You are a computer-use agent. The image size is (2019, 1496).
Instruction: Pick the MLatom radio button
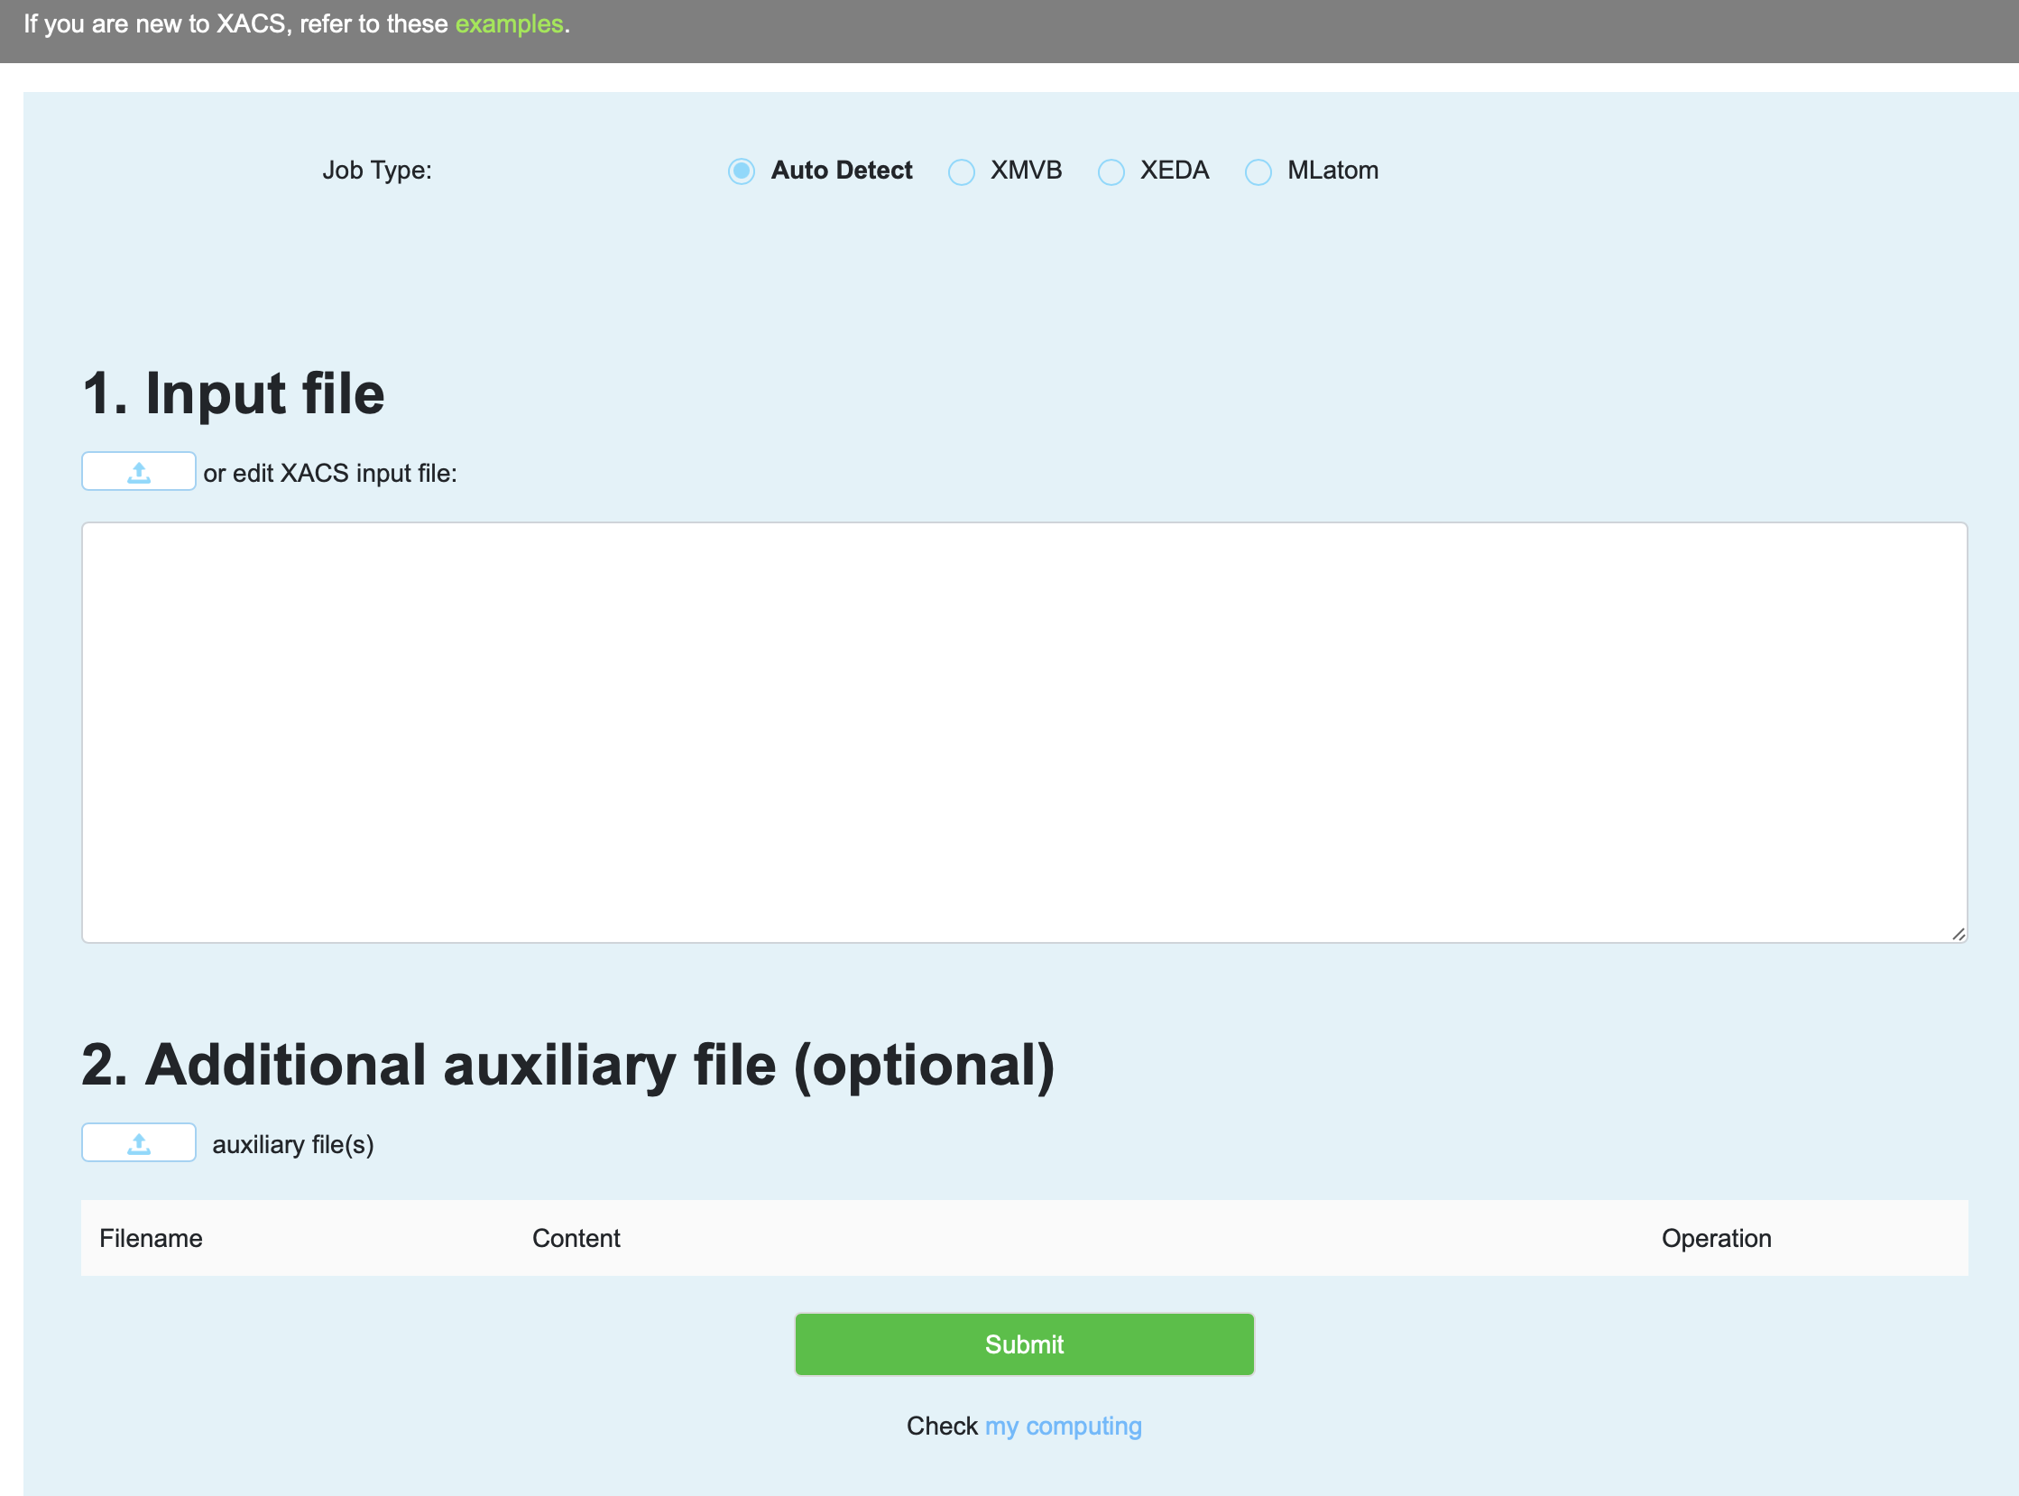(x=1258, y=171)
